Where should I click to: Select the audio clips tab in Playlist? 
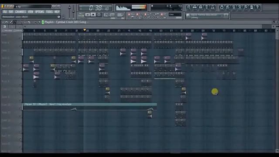pyautogui.click(x=5, y=27)
